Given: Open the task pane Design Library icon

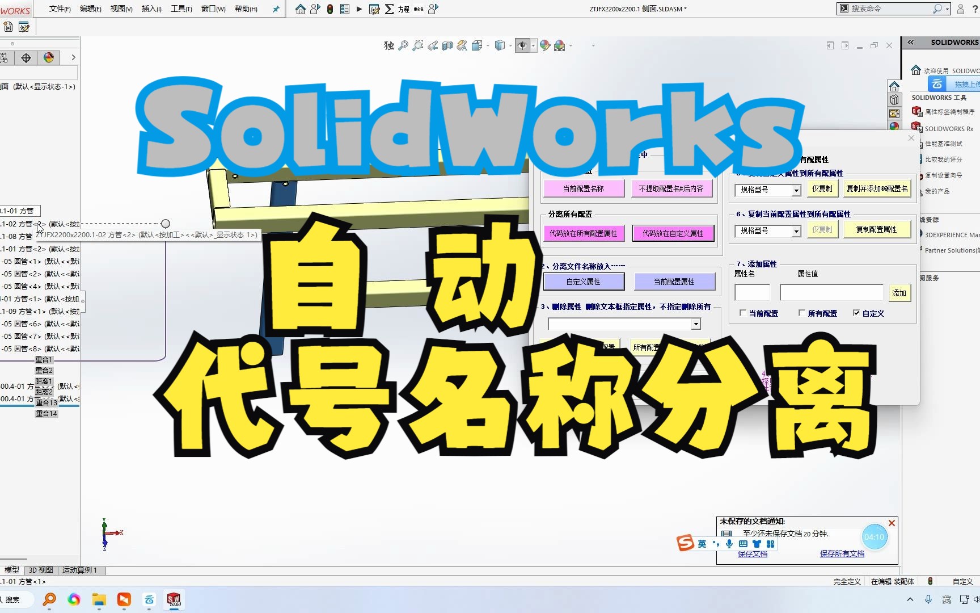Looking at the screenshot, I should [894, 100].
